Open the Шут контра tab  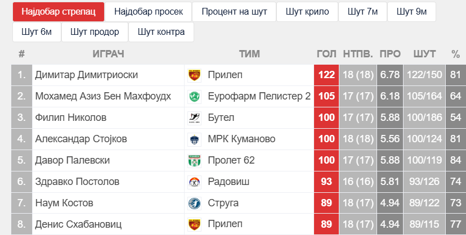[x=161, y=32]
